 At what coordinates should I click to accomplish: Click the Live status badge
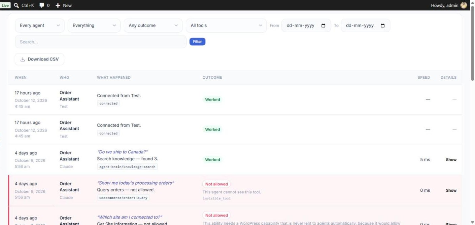pos(5,5)
